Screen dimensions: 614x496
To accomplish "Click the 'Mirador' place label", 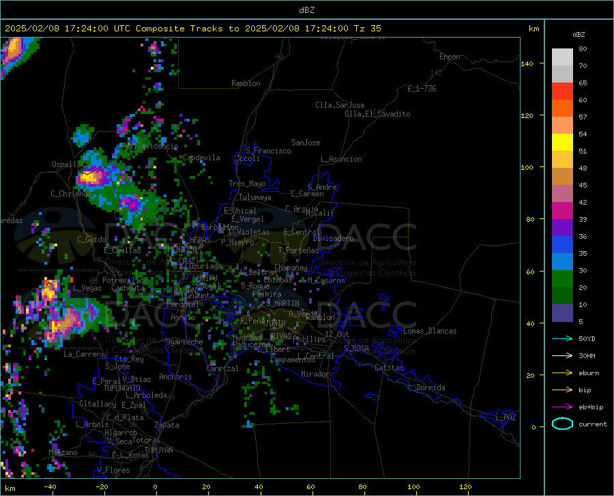I will pos(315,374).
